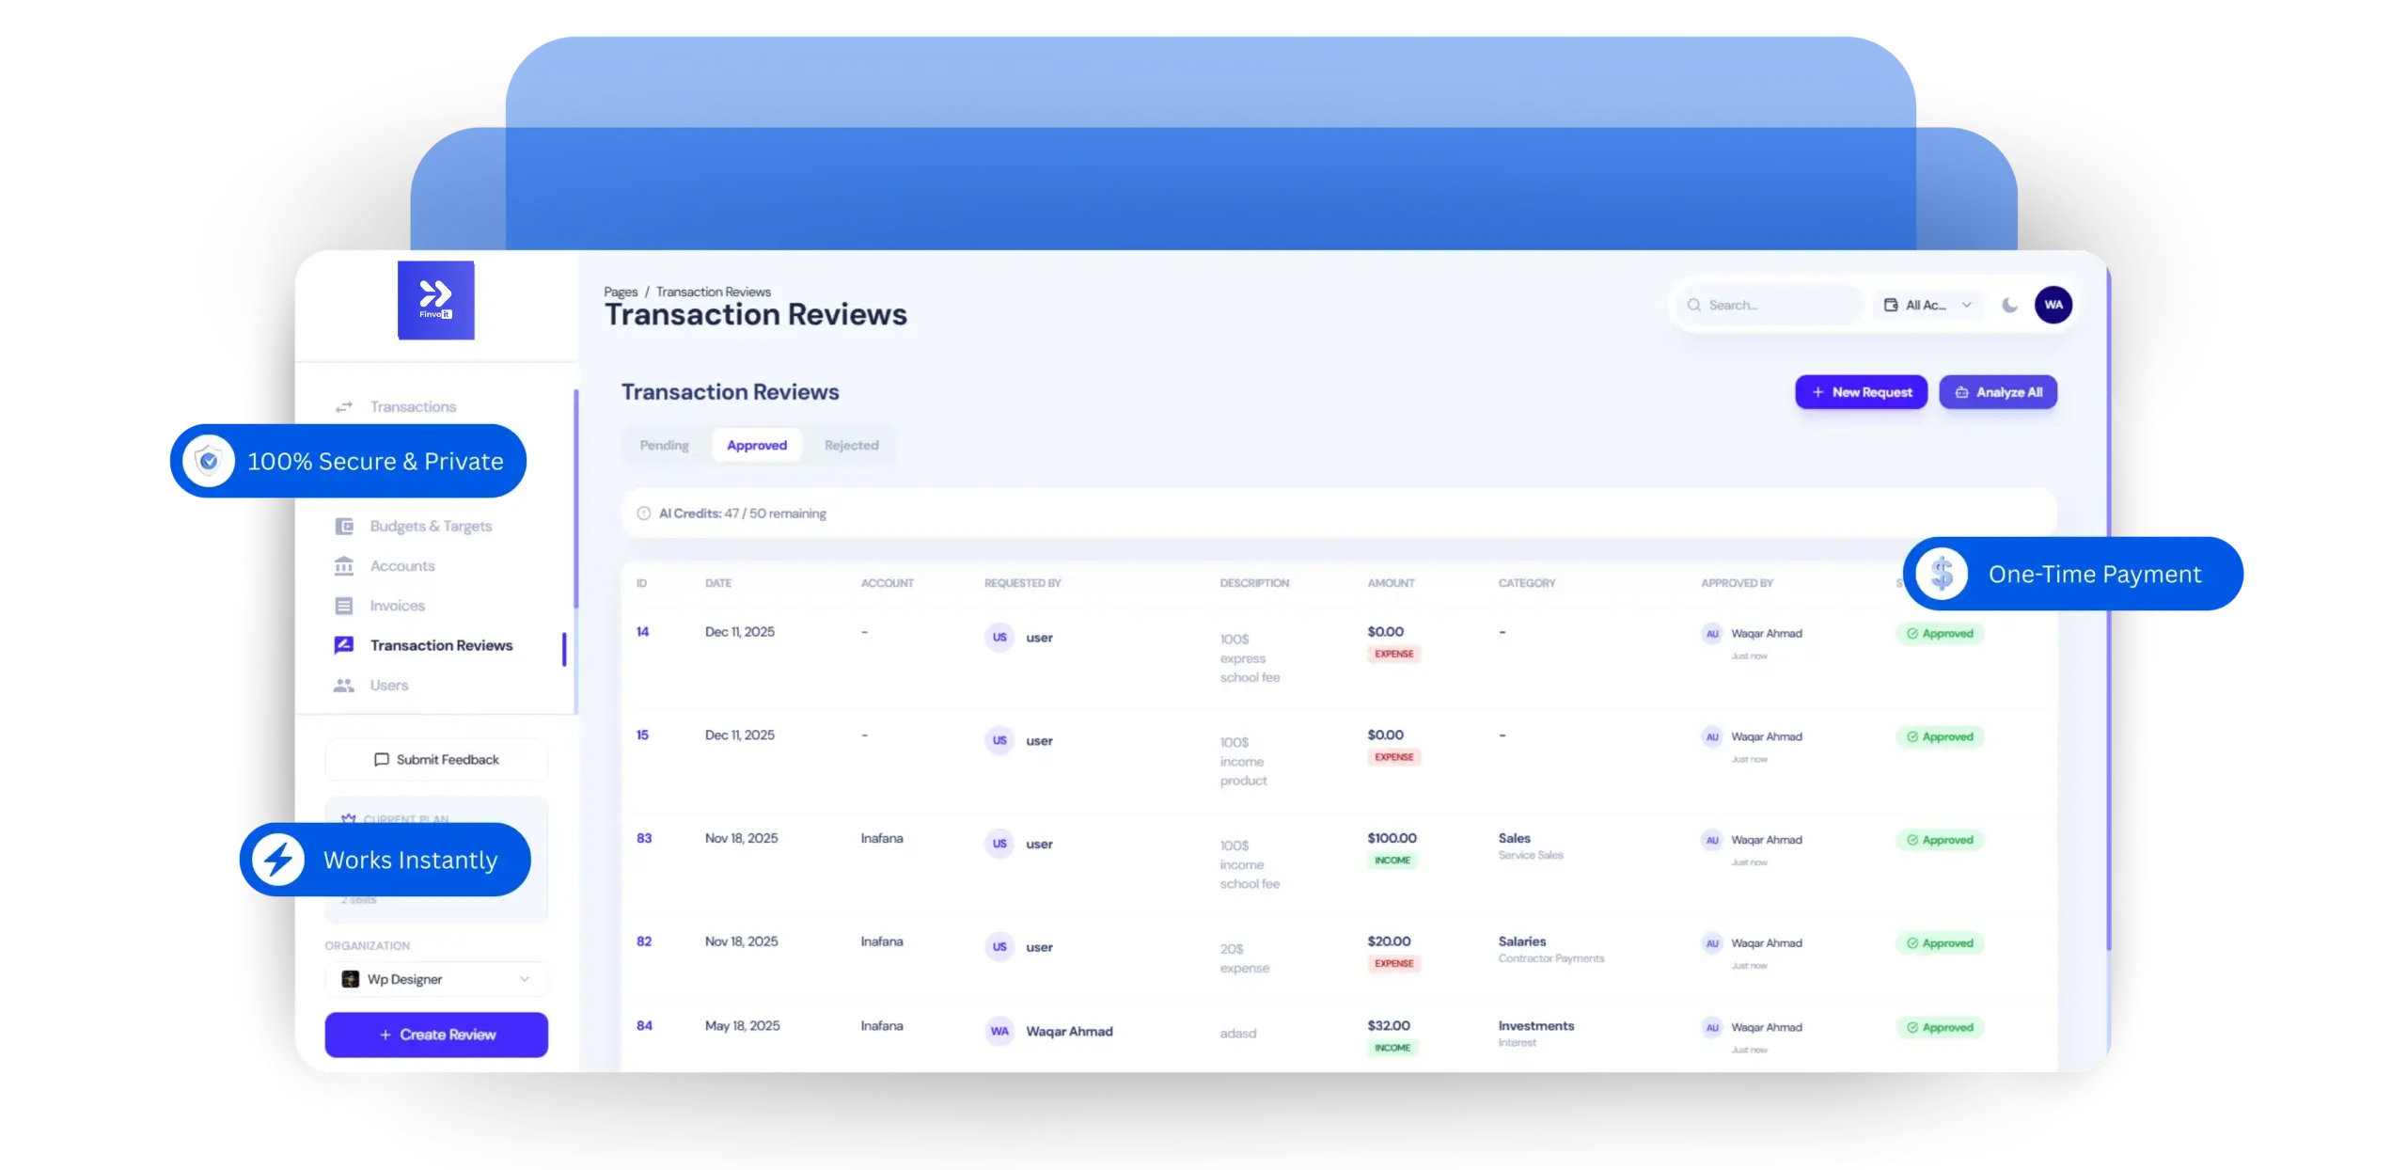Click the bank icon next to Accounts
Image resolution: width=2407 pixels, height=1170 pixels.
(344, 565)
